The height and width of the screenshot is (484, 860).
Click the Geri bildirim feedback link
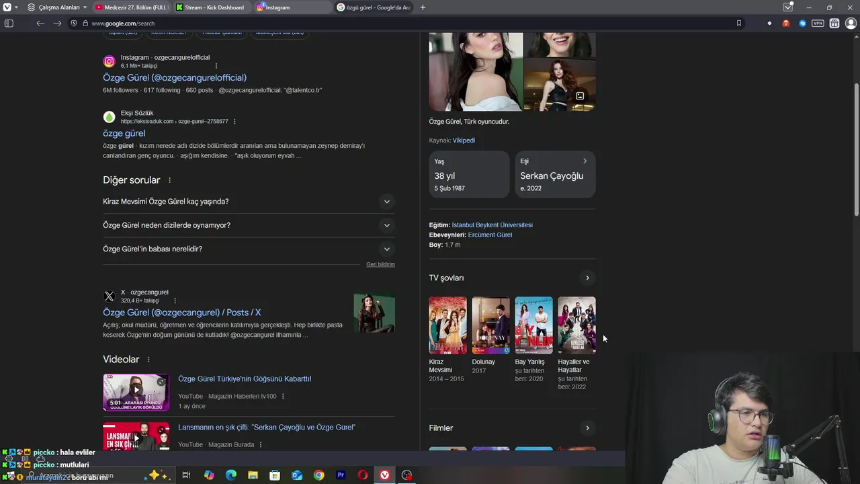click(380, 265)
